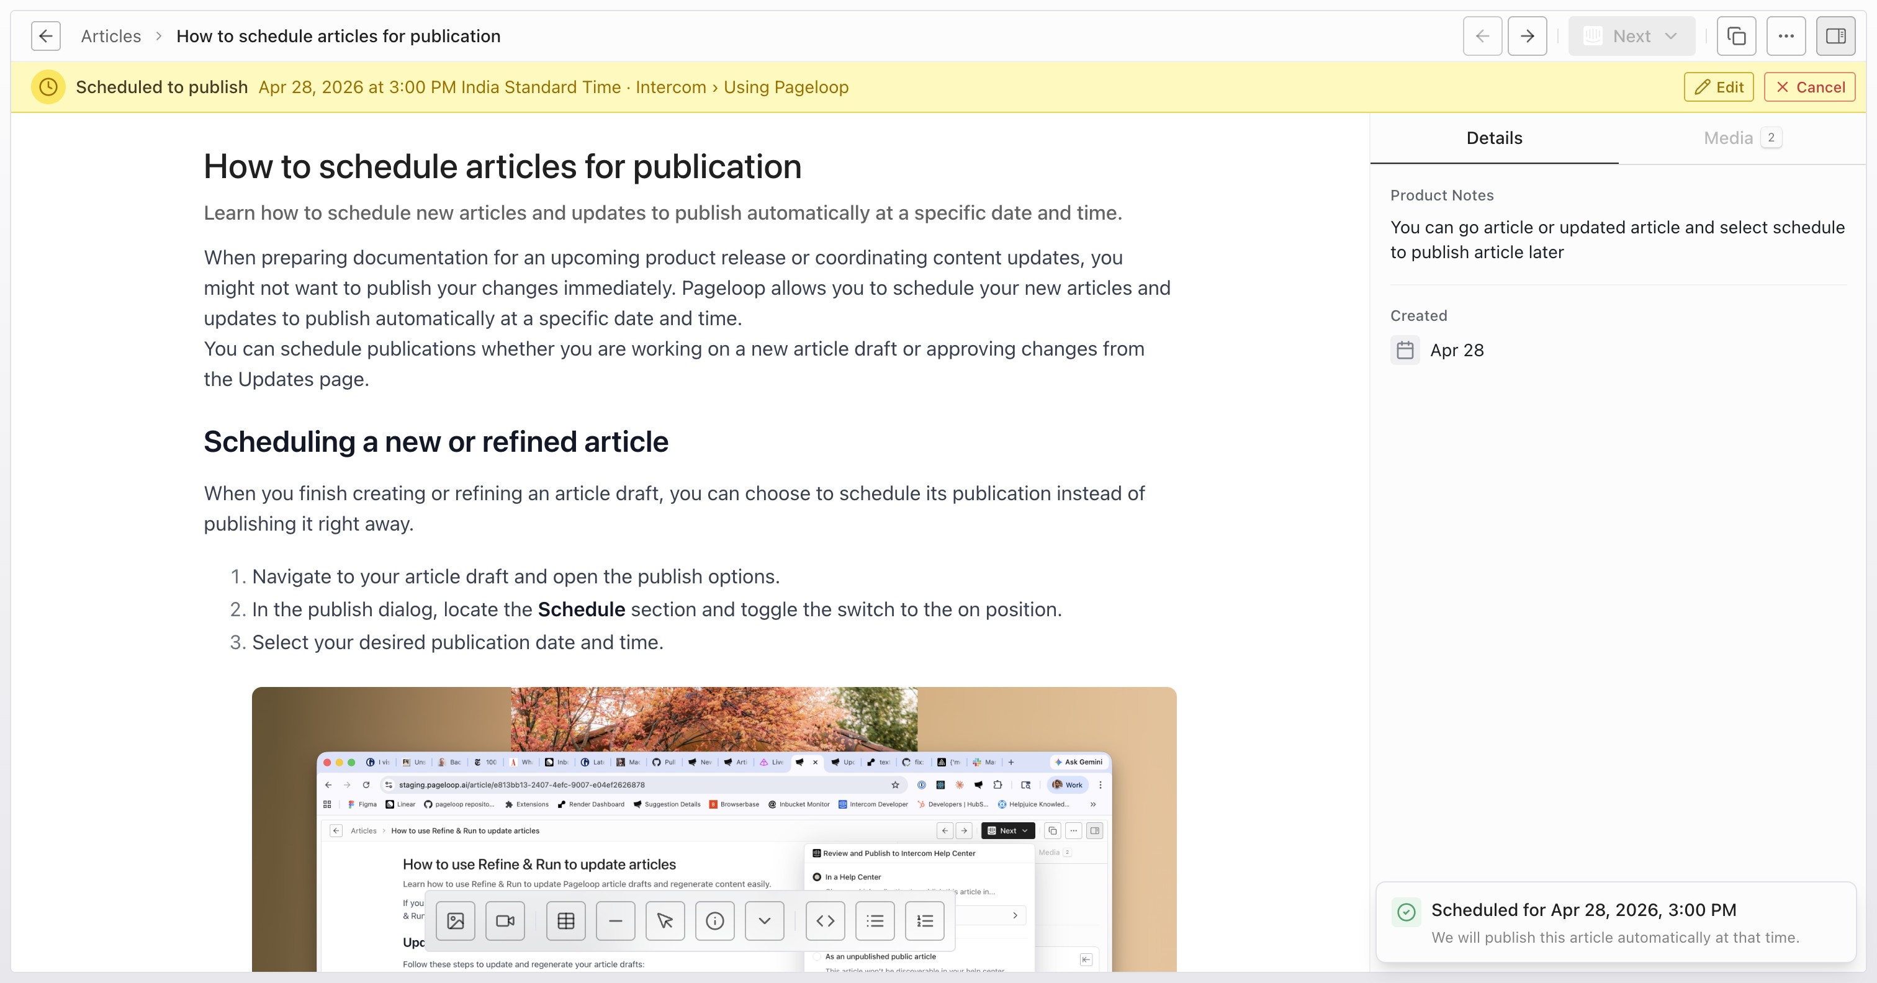The image size is (1877, 983).
Task: Insert bulleted list from toolbar
Action: coord(875,921)
